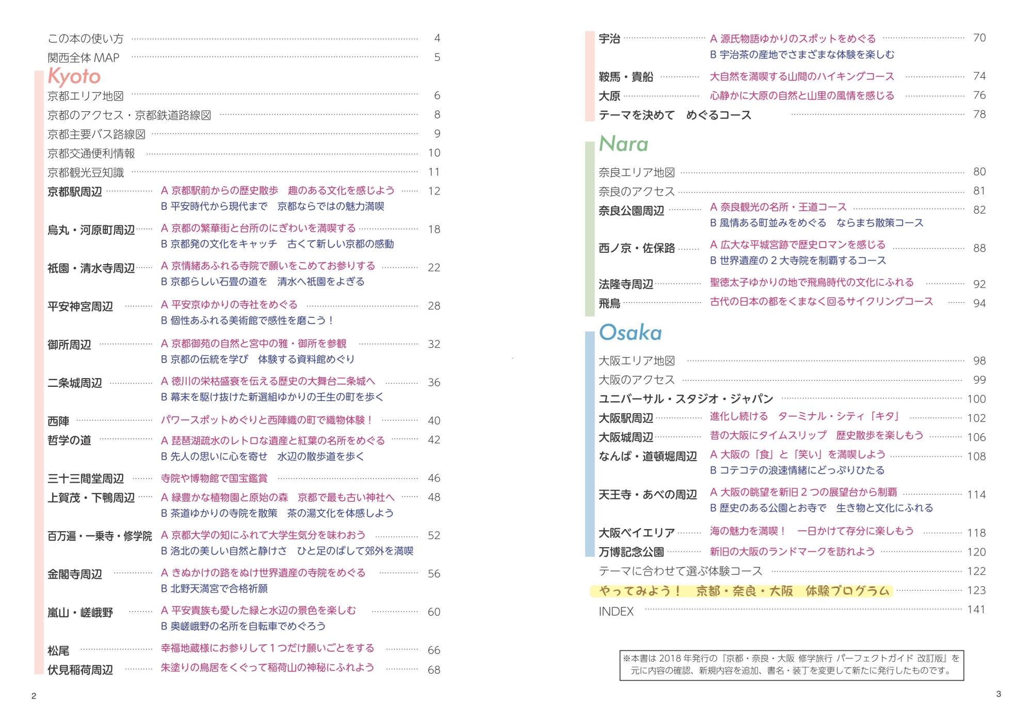Click course B 奥嵯峨野の名所を自転車でめぐろう
Viewport: 1032px width, 718px height.
coord(243,626)
